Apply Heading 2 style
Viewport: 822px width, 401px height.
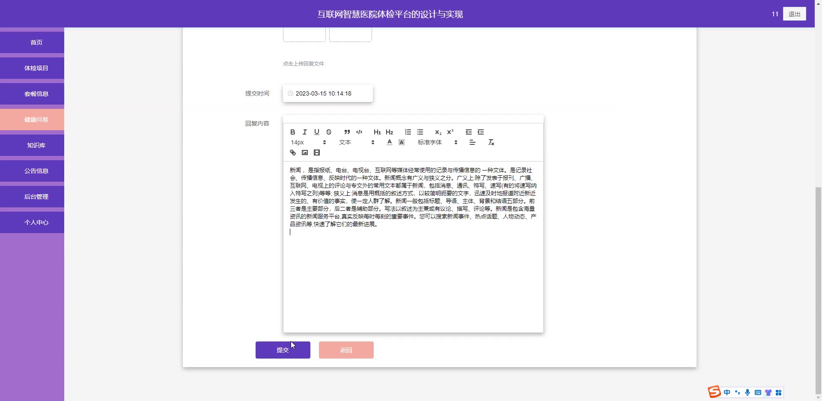[389, 132]
